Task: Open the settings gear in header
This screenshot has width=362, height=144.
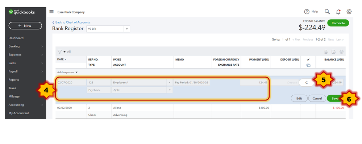Action: click(x=349, y=12)
